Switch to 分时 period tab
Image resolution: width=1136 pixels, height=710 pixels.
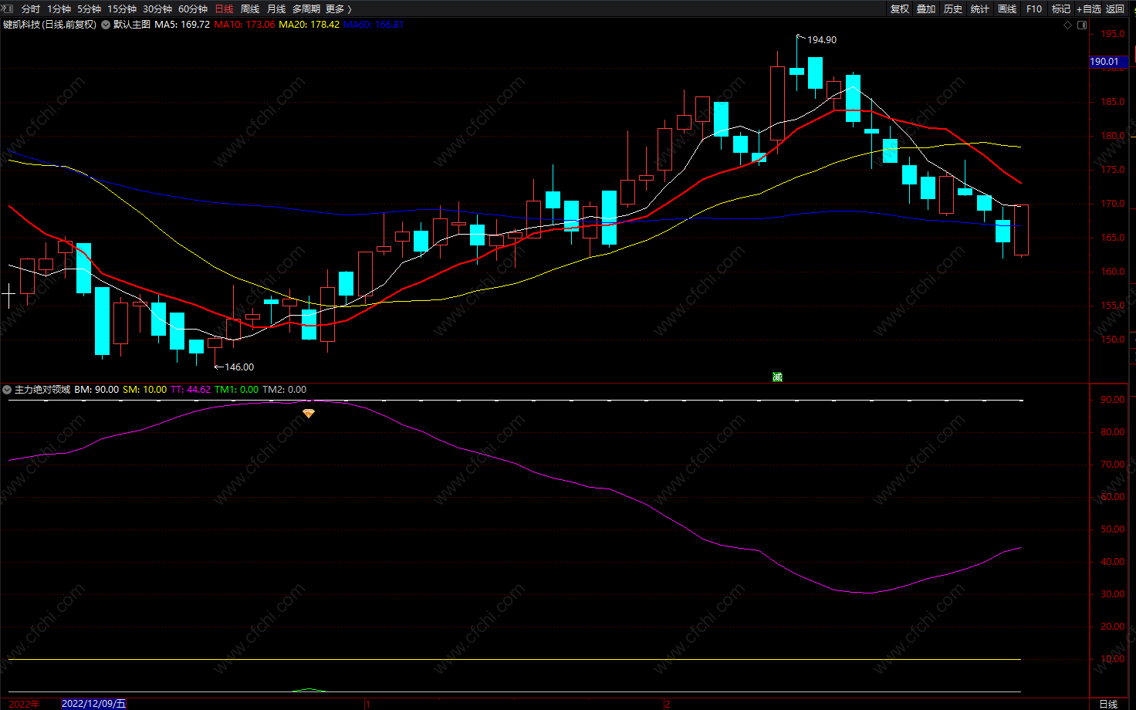pyautogui.click(x=30, y=9)
